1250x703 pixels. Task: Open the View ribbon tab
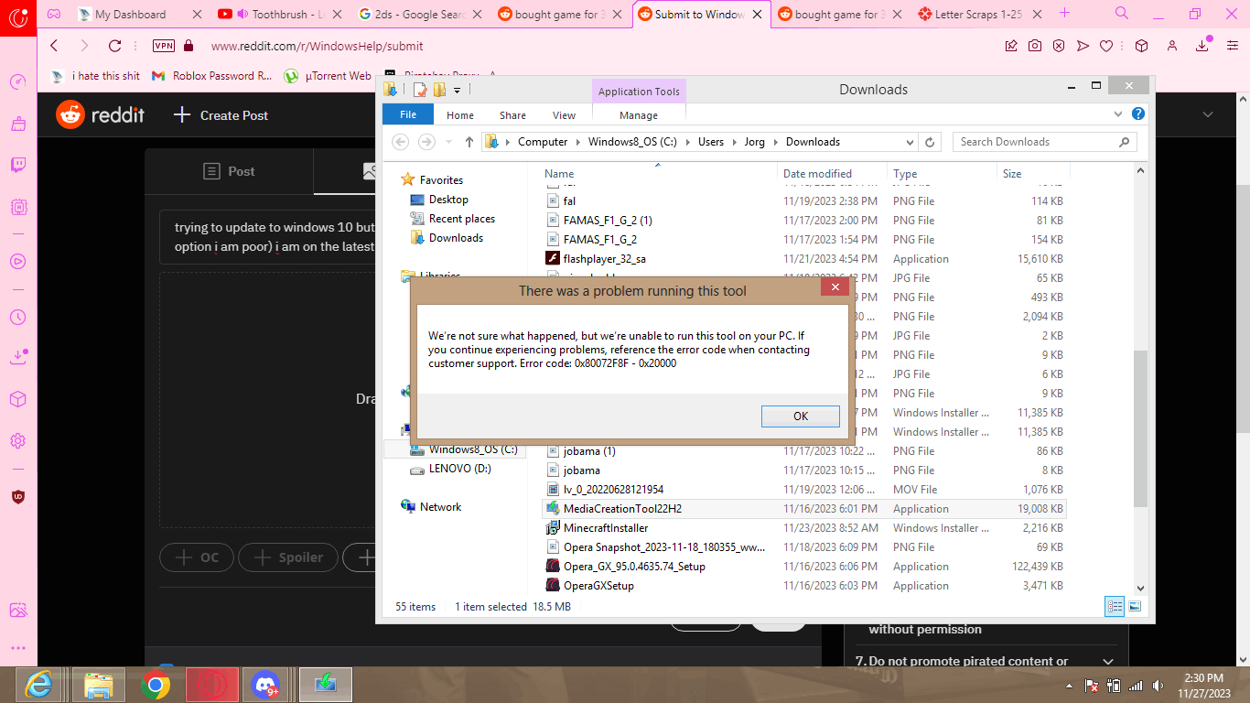pos(565,115)
